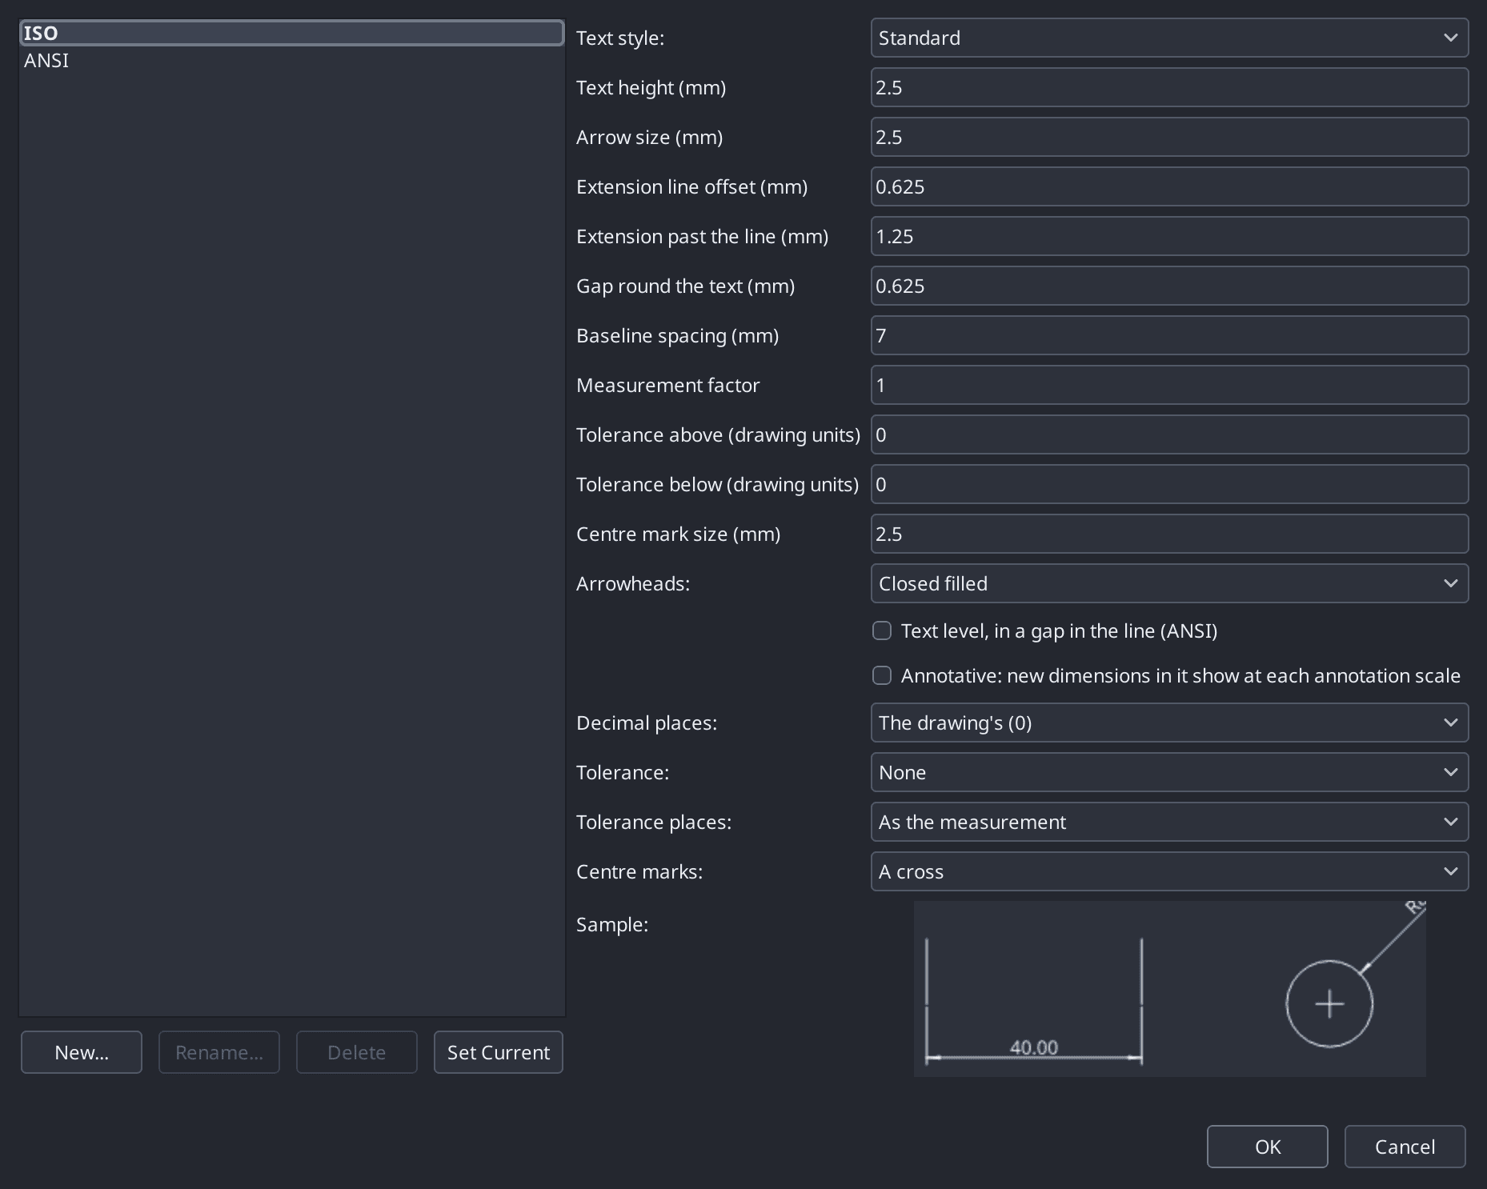
Task: Click the Rename... button
Action: (x=219, y=1052)
